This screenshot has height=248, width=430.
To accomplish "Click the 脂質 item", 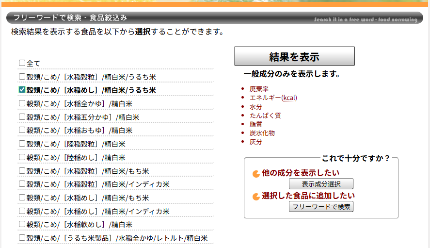I will point(255,124).
